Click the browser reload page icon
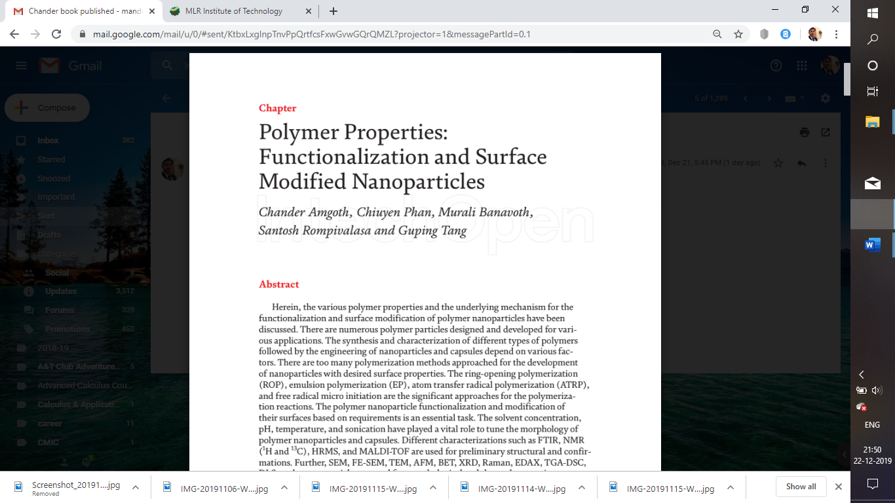This screenshot has width=895, height=503. point(56,34)
